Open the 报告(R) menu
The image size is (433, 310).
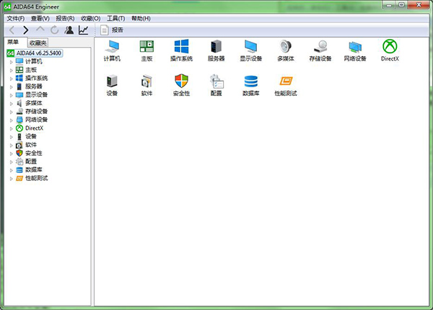pos(65,19)
